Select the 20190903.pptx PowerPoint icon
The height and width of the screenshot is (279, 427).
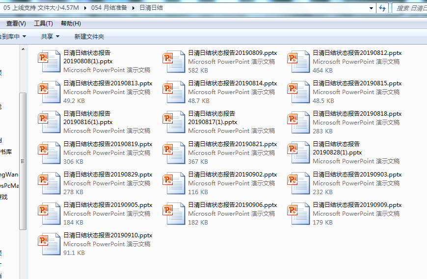pyautogui.click(x=300, y=183)
